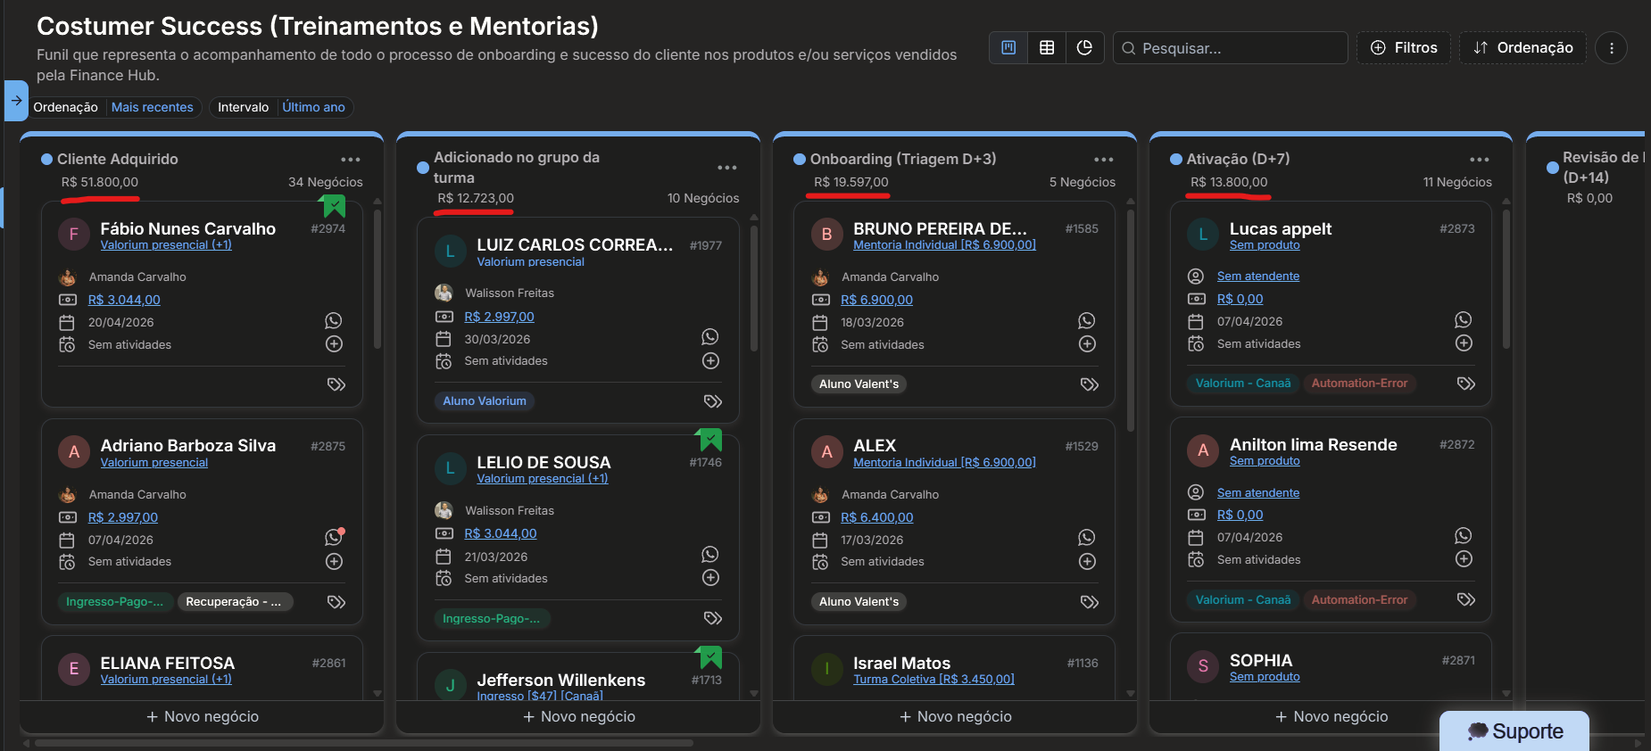The width and height of the screenshot is (1651, 751).
Task: Open WhatsApp for Adriano Barboza Silva
Action: pyautogui.click(x=334, y=537)
